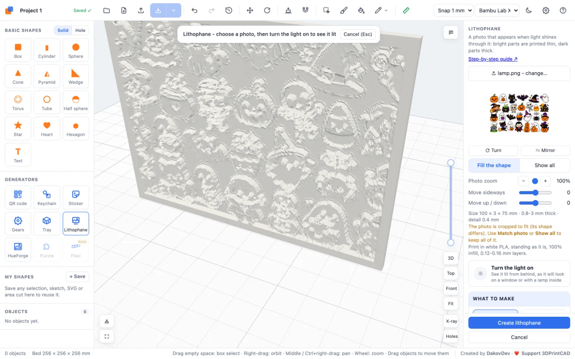Viewport: 575px width, 359px height.
Task: Switch shape mode to Hole
Action: click(x=80, y=30)
